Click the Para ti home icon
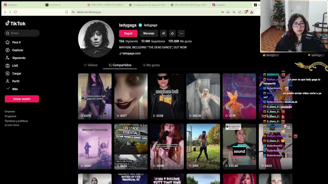Screen dimensions: 328x184 7,42
